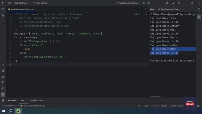Screen dimensions: 202x114
Task: Open the notifications bell icon
Action: 199,9
